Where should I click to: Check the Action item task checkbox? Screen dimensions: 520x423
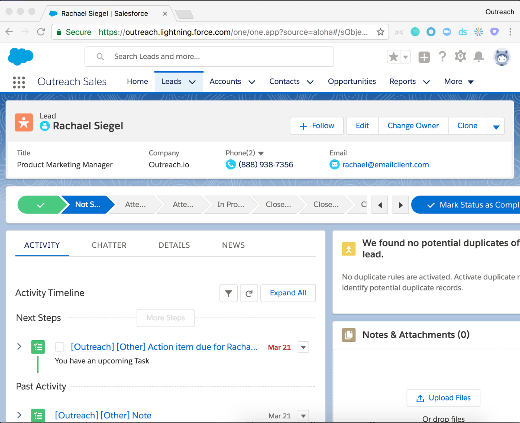click(x=60, y=347)
